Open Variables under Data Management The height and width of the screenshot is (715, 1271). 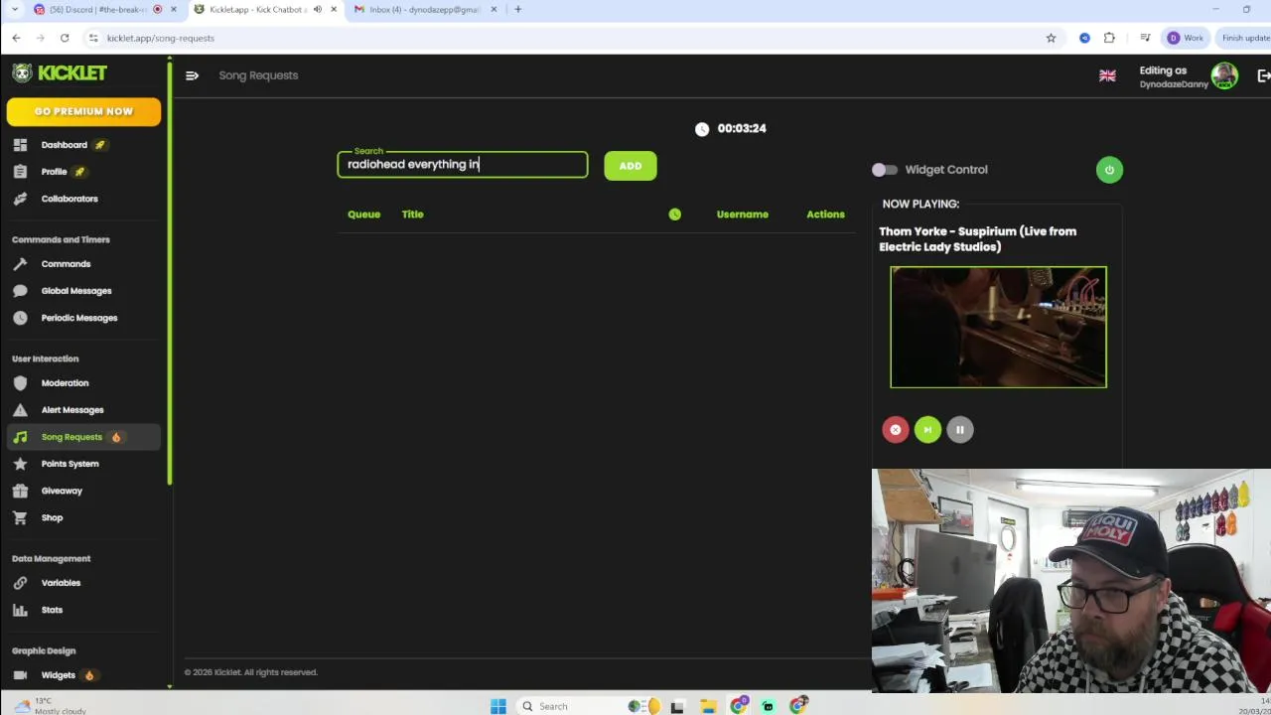pos(61,583)
